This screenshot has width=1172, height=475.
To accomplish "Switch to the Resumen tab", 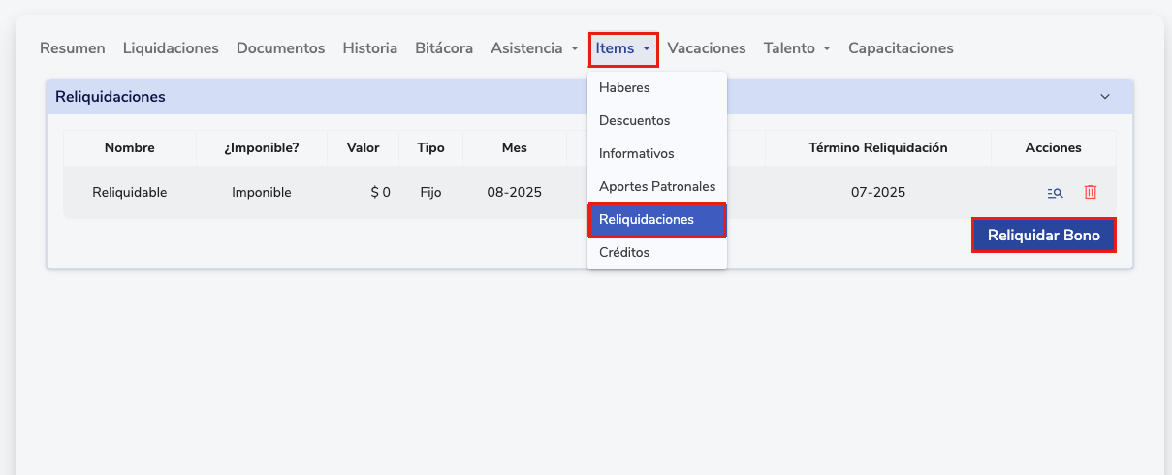I will click(73, 48).
